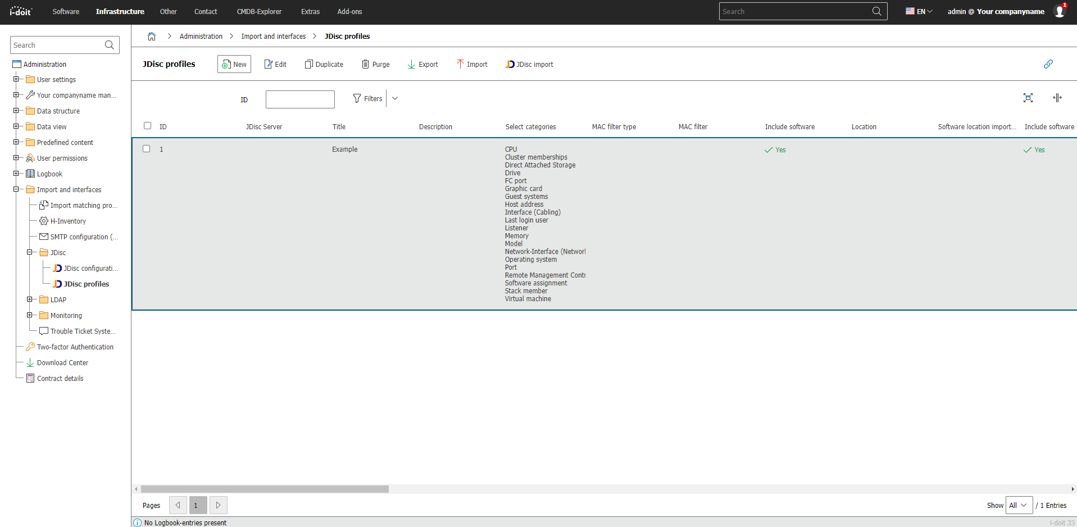The height and width of the screenshot is (527, 1077).
Task: Open the Other menu
Action: tap(169, 11)
